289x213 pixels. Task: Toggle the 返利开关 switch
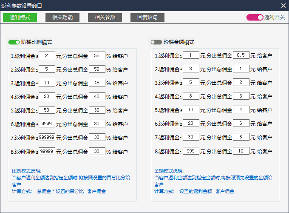(255, 17)
